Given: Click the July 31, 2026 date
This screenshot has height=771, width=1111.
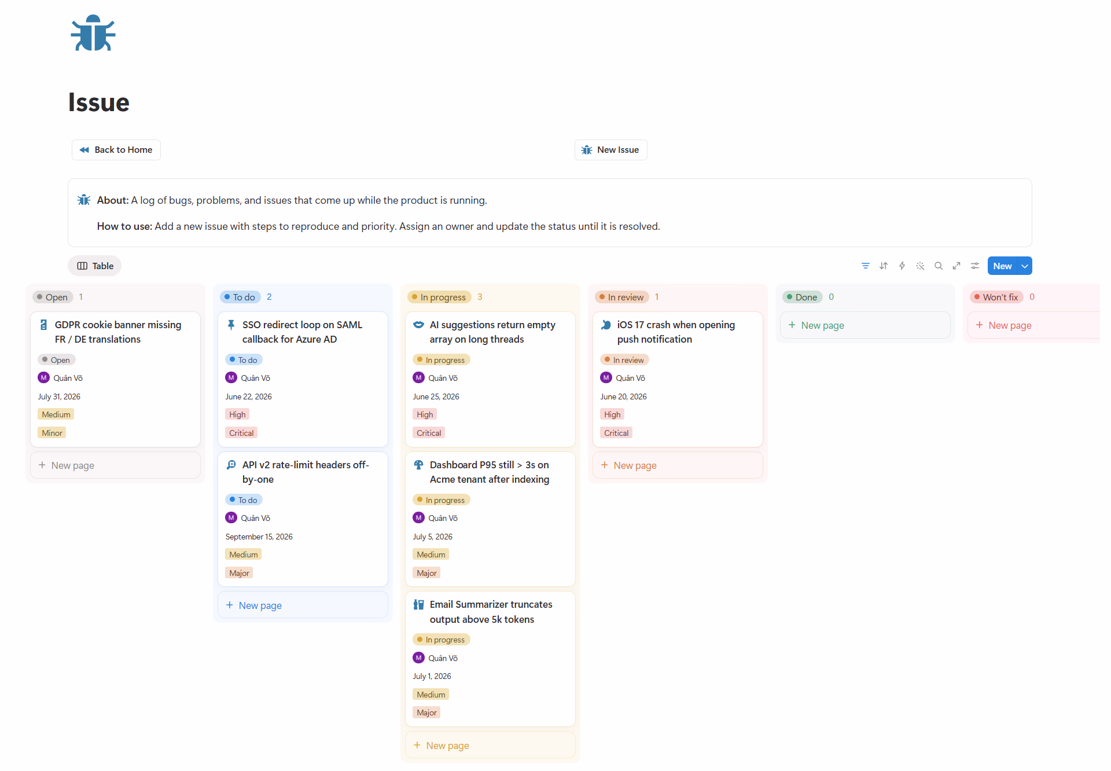Looking at the screenshot, I should [x=59, y=396].
